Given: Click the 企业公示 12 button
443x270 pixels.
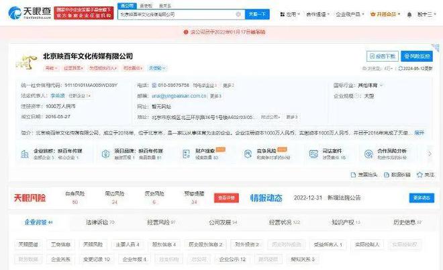Looking at the screenshot, I should (x=232, y=259).
